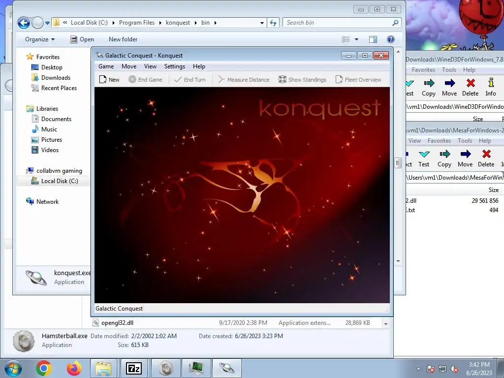
Task: Click End Turn toolbar button
Action: (189, 79)
